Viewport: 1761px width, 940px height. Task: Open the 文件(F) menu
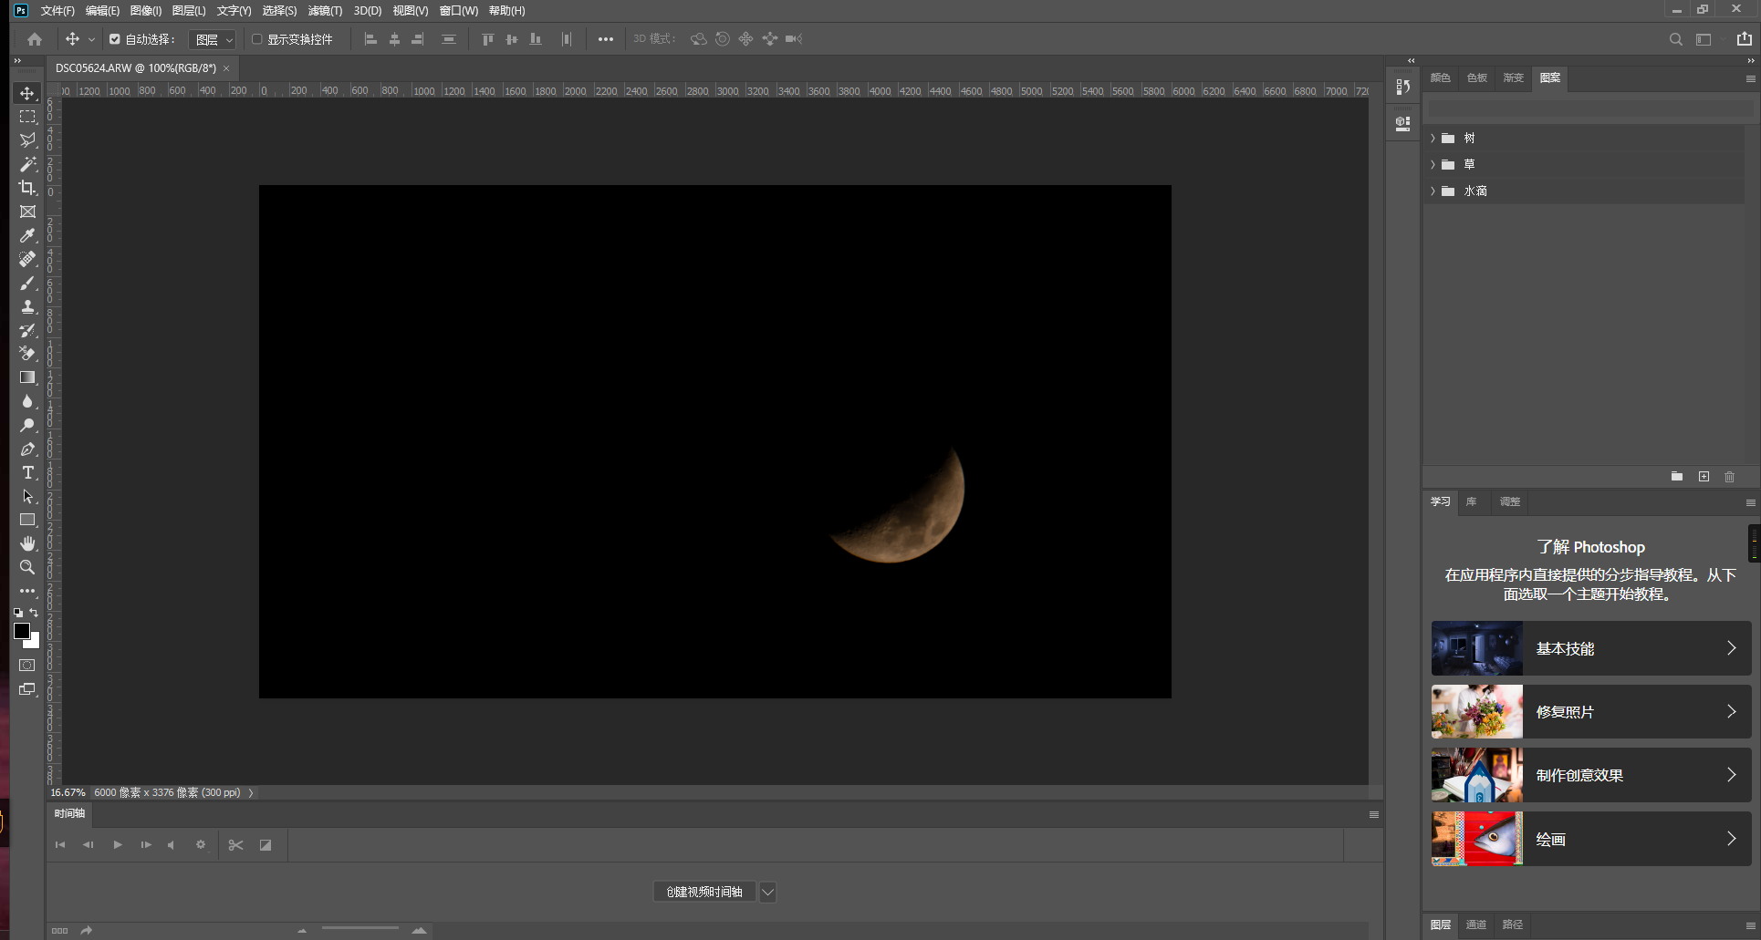[x=57, y=11]
